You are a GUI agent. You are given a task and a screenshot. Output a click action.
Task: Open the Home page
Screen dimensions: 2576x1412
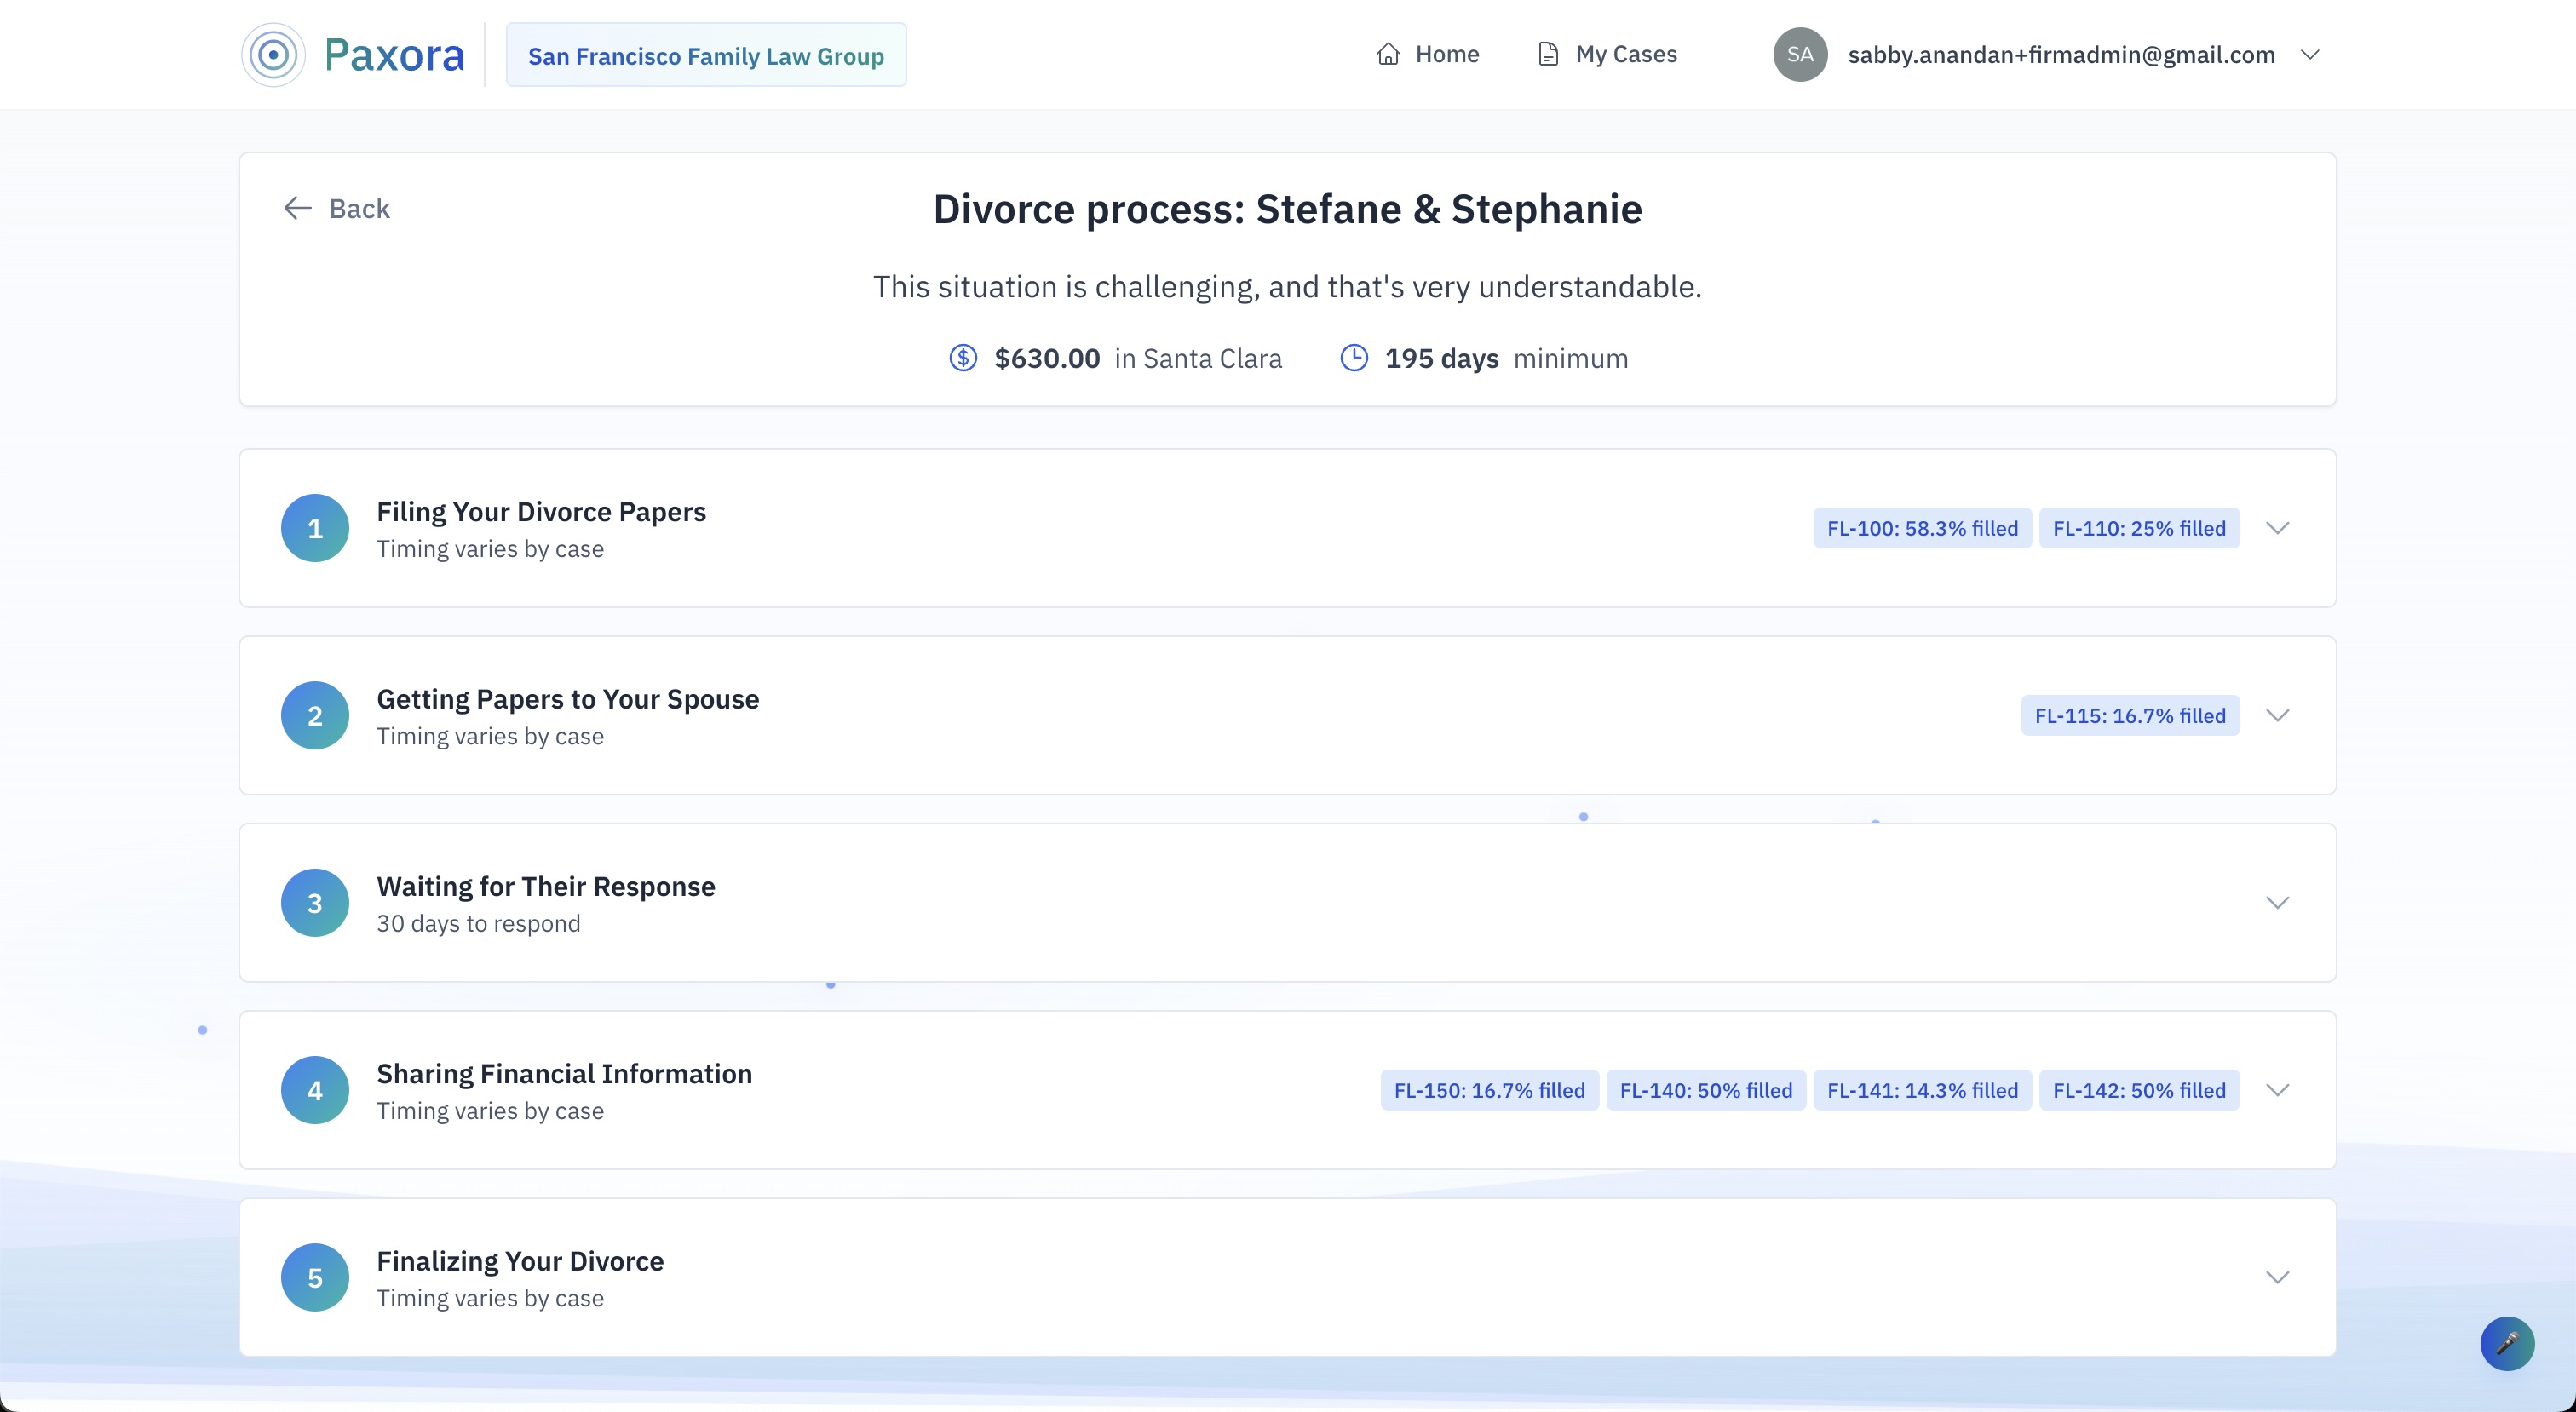point(1427,55)
